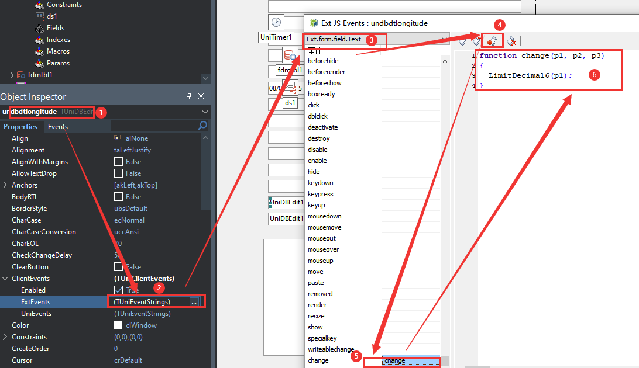Select the boxready event
The height and width of the screenshot is (368, 639).
pyautogui.click(x=321, y=95)
